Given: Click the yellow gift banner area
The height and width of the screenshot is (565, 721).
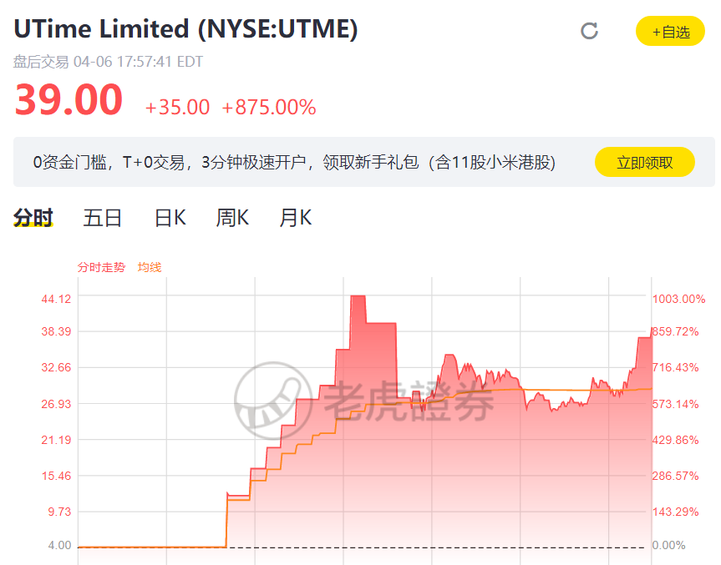Looking at the screenshot, I should 359,163.
